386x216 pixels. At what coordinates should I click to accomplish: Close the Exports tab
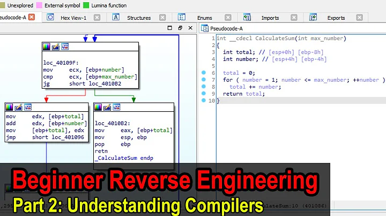(359, 18)
